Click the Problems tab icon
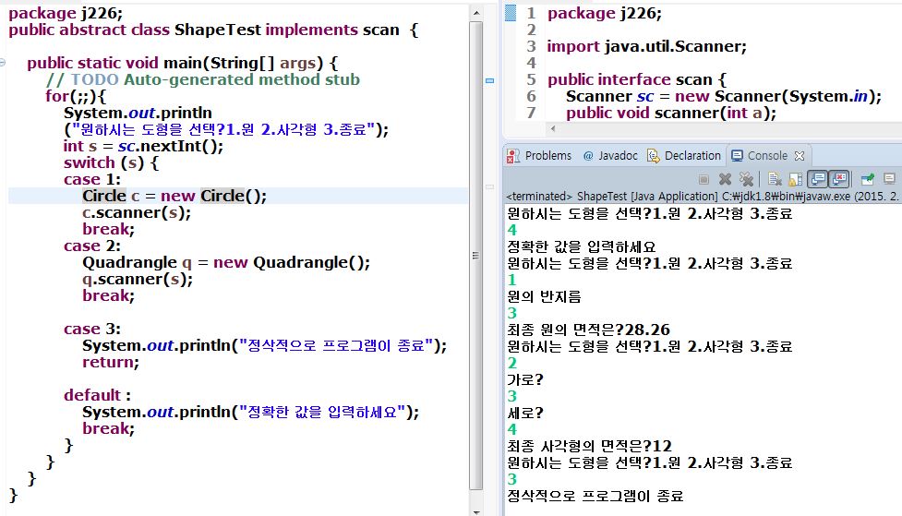The image size is (902, 516). [x=512, y=155]
